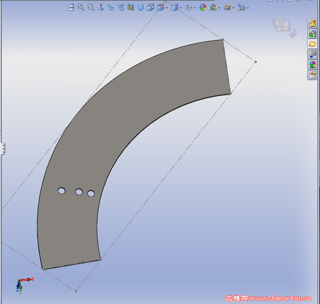Select bounding box corner point at bottom
Viewport: 320px width, 304px height.
click(x=76, y=291)
